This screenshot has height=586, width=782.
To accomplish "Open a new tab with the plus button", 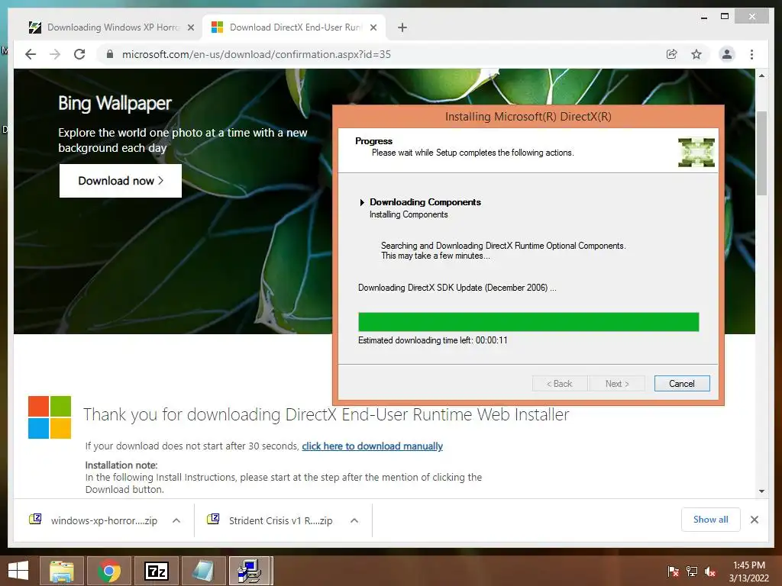I will 402,27.
